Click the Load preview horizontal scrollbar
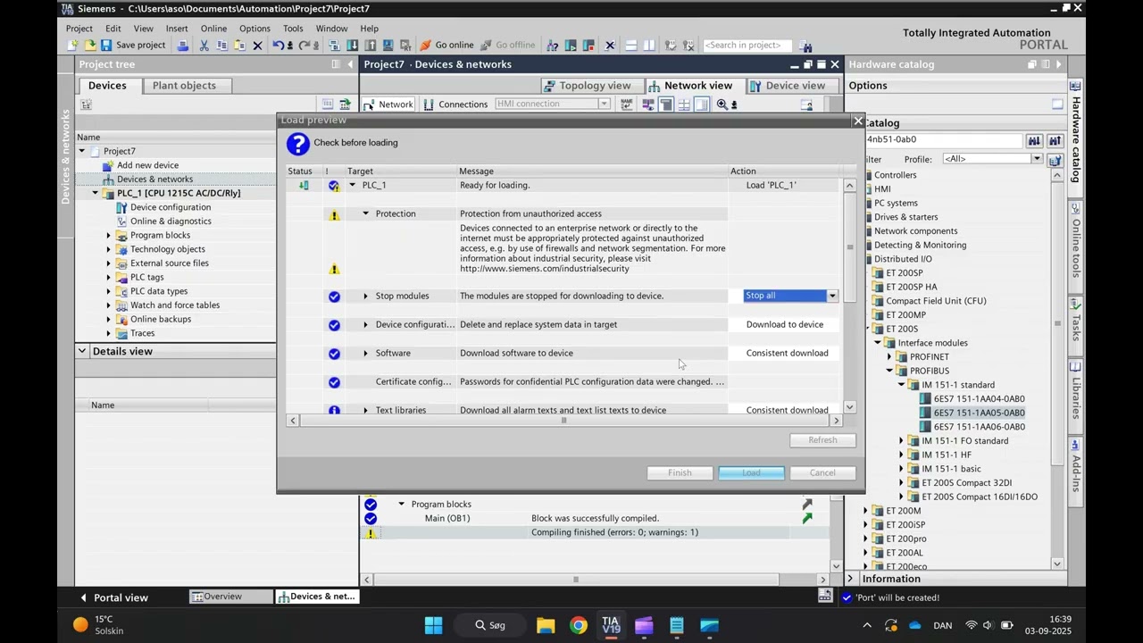Screen dimensions: 1143x643 click(564, 420)
